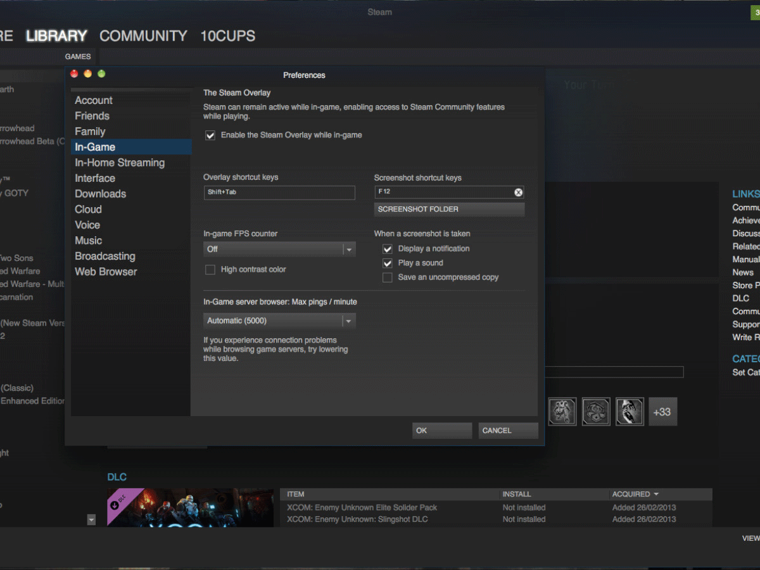Sort by ACQUIRED column arrow
The width and height of the screenshot is (760, 570).
[x=656, y=494]
